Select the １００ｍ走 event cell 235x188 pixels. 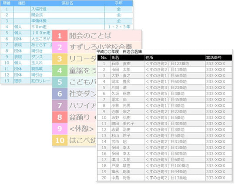[x=41, y=33]
